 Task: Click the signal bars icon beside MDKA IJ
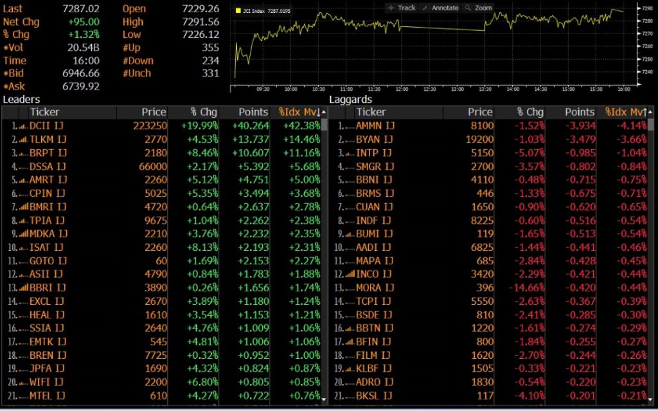(23, 233)
